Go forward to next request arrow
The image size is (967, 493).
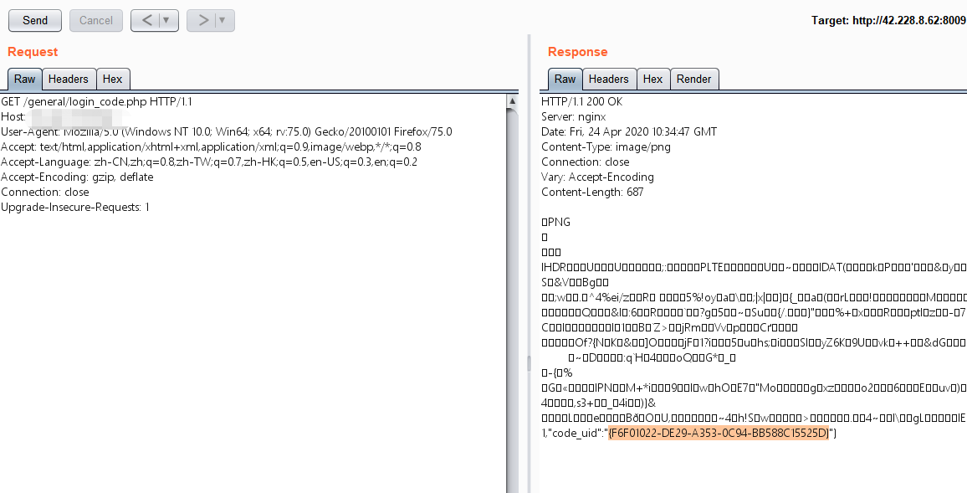tap(202, 20)
